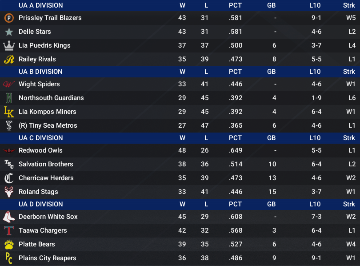The image size is (360, 266).
Task: Click the Platte Bears paw icon
Action: tap(9, 244)
